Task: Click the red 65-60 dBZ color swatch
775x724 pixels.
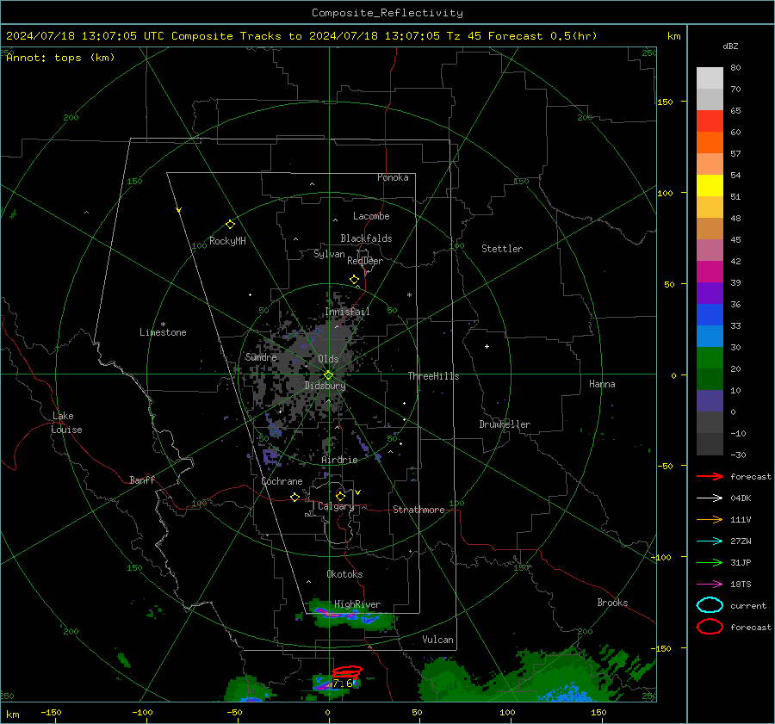Action: click(710, 121)
